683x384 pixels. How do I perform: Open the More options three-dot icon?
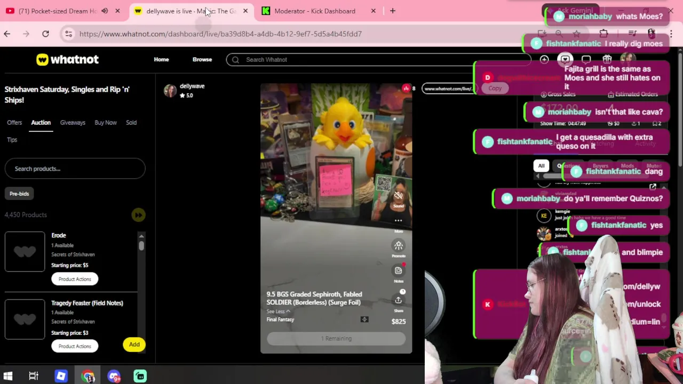click(399, 221)
